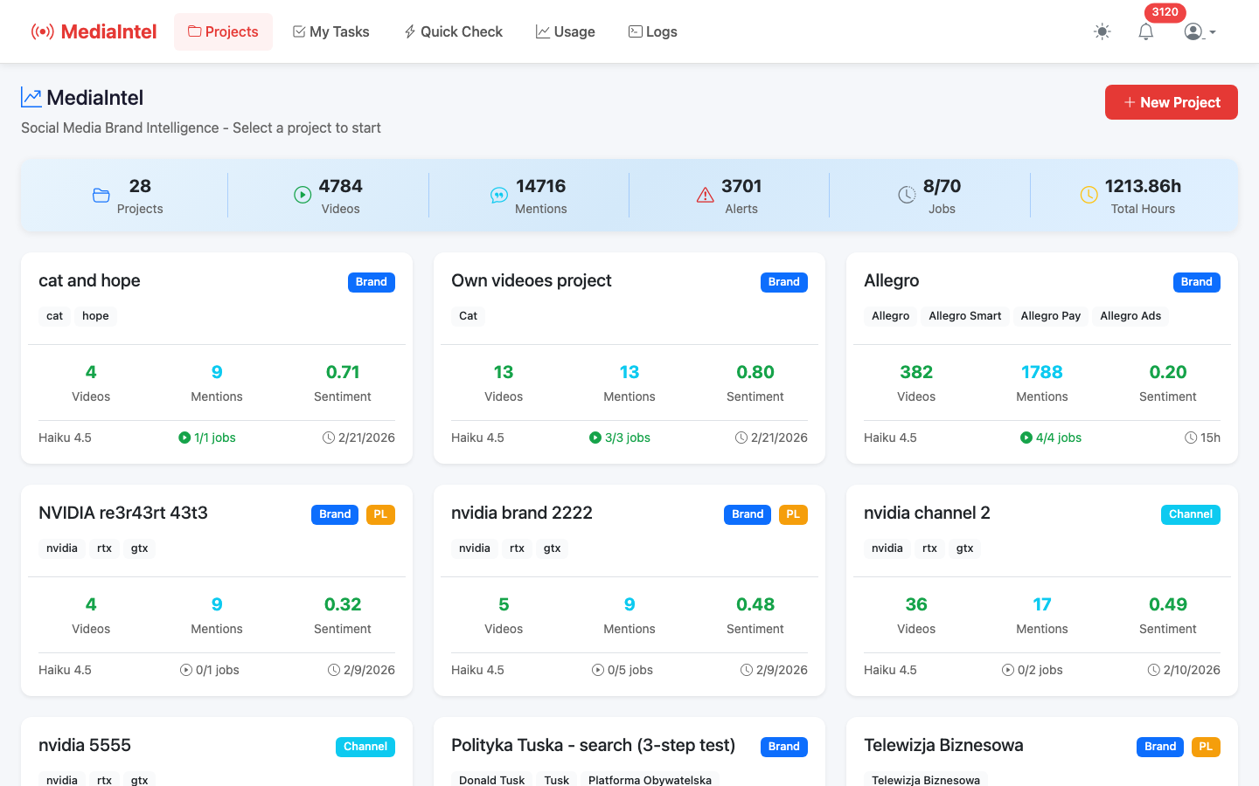Switch to the My Tasks tab
The image size is (1259, 786).
(x=330, y=31)
